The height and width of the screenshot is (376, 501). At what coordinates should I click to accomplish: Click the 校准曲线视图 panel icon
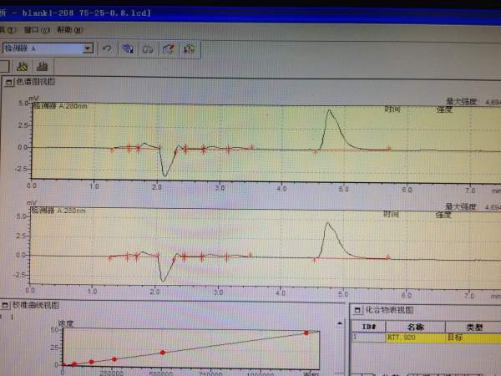(5, 305)
